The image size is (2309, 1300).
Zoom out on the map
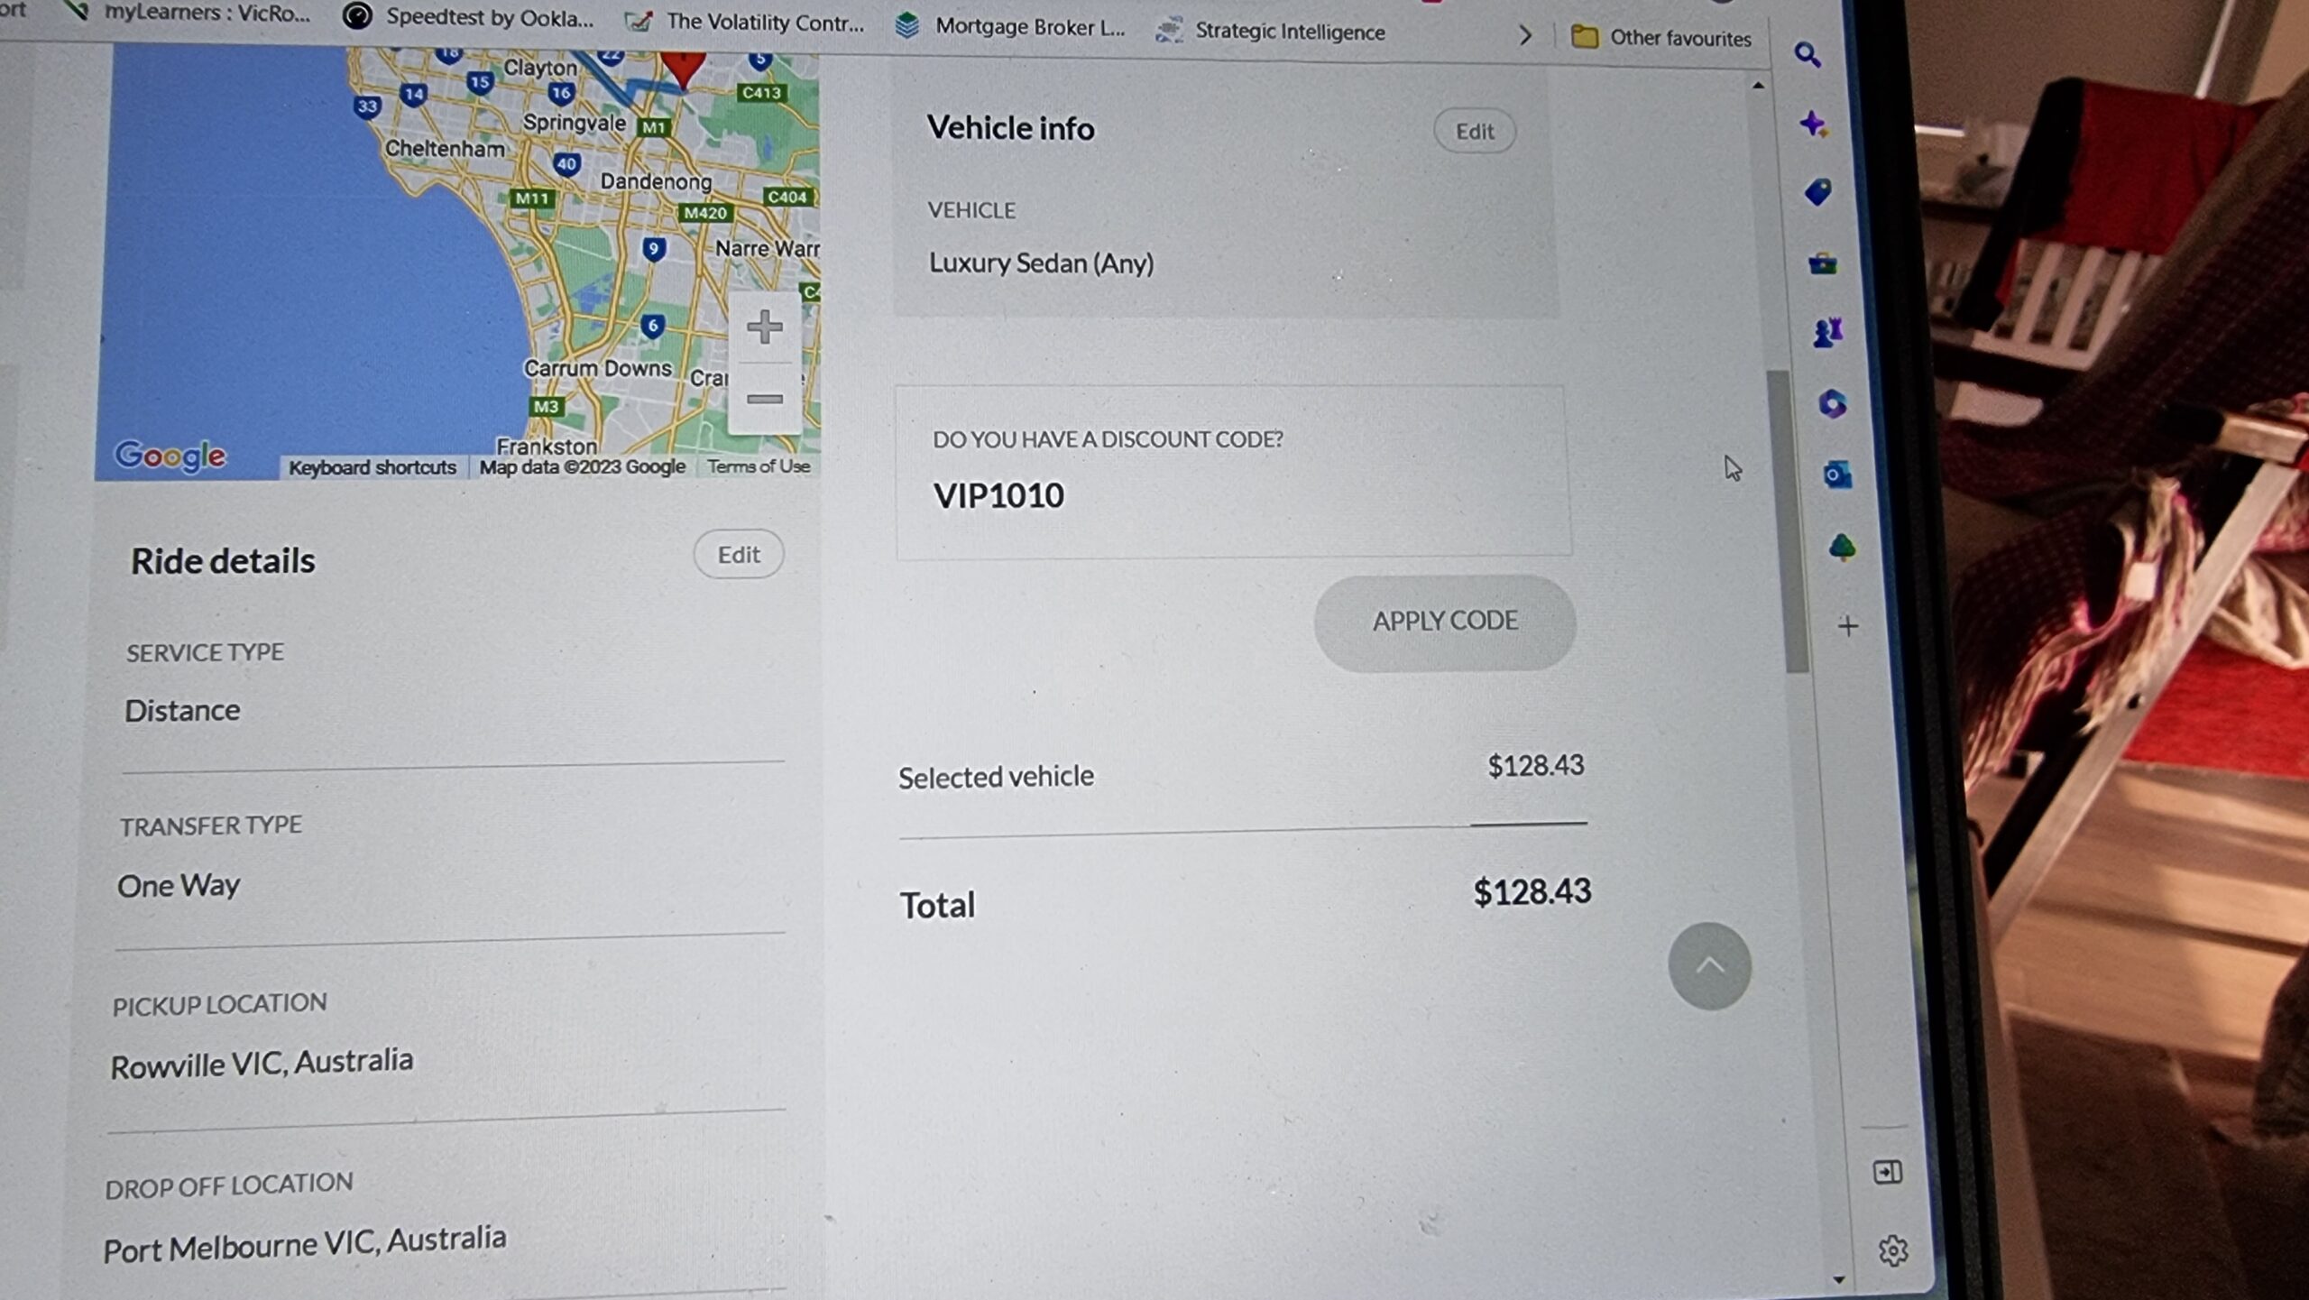coord(764,399)
